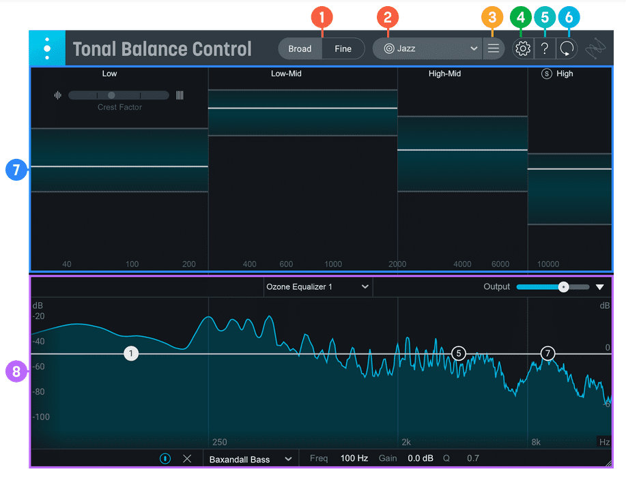Screen dimensions: 626x478
Task: Switch to Fine view
Action: point(343,48)
